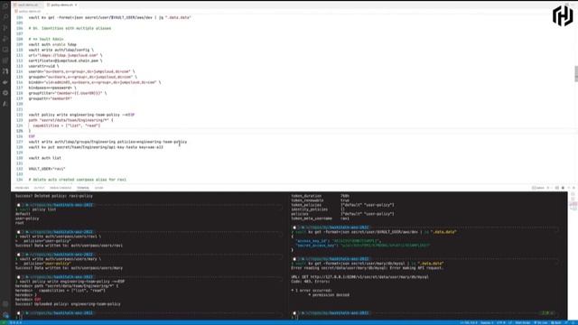Select the TERMINAL panel tab
Screen dimensions: 578x325
pos(83,188)
